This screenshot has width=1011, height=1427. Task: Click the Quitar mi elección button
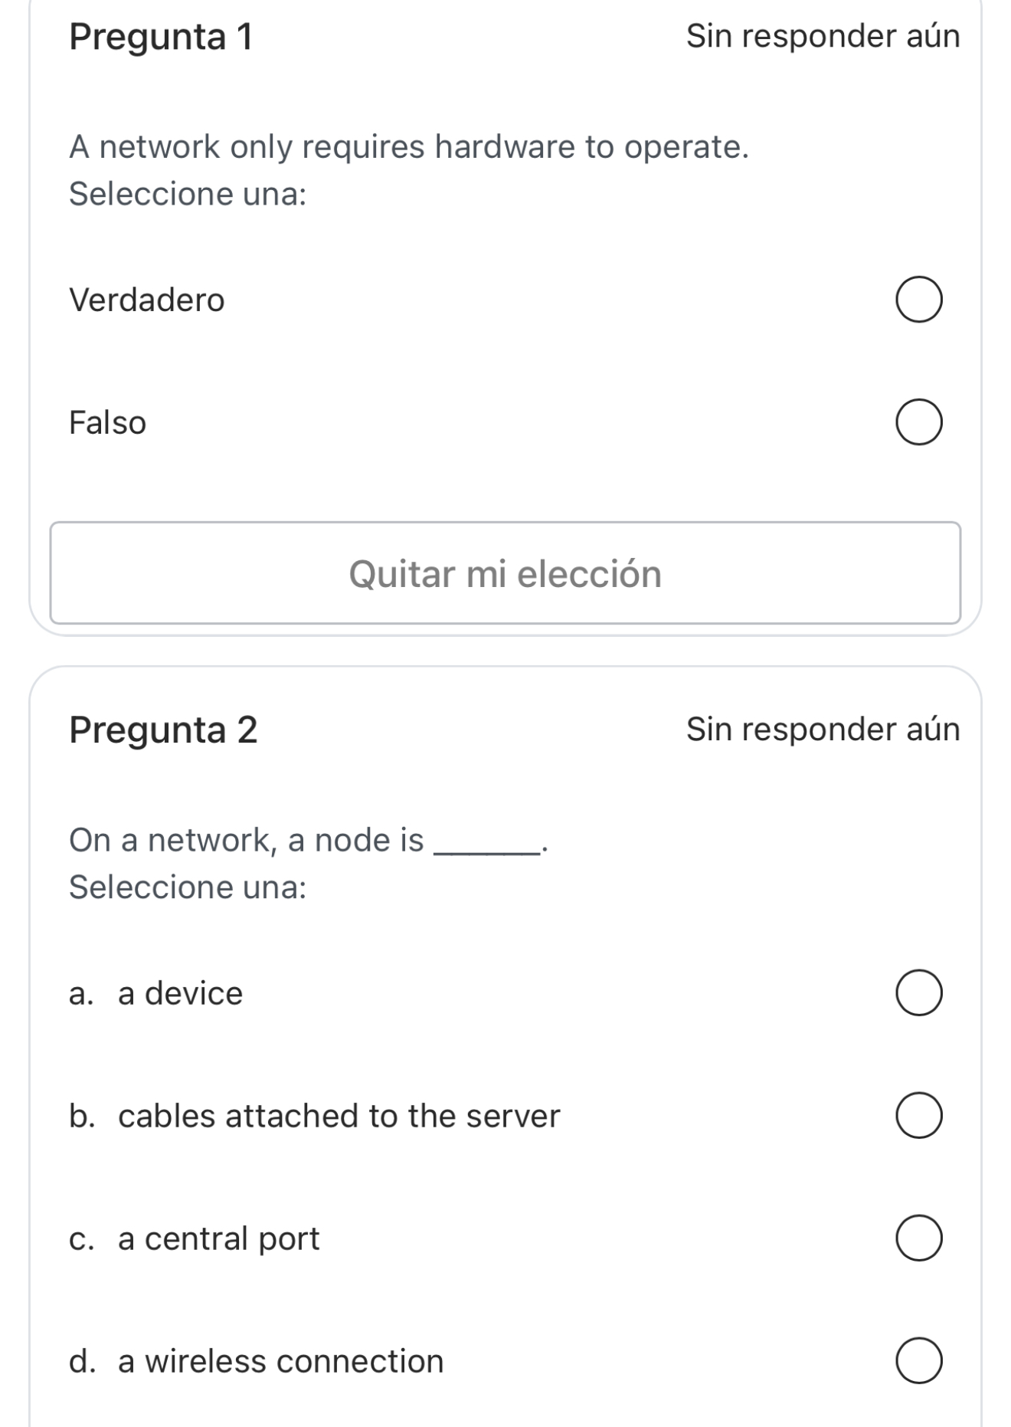505,573
